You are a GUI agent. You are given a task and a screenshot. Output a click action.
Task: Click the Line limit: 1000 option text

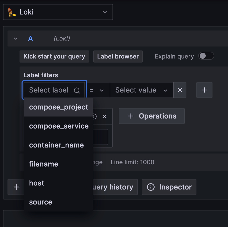click(x=132, y=162)
